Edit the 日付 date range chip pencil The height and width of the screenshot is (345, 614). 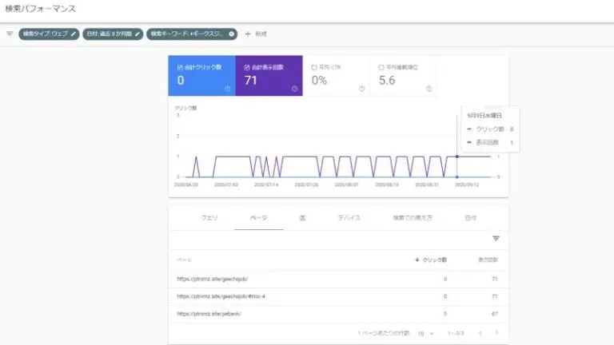pos(138,34)
